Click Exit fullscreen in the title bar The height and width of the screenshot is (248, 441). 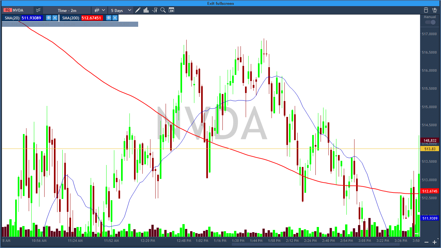[x=221, y=3]
